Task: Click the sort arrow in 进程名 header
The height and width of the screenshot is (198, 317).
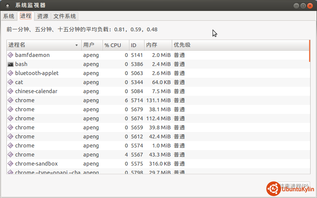Action: tap(77, 45)
